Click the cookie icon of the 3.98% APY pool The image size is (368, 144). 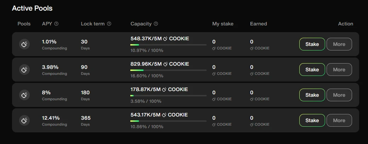tap(24, 70)
